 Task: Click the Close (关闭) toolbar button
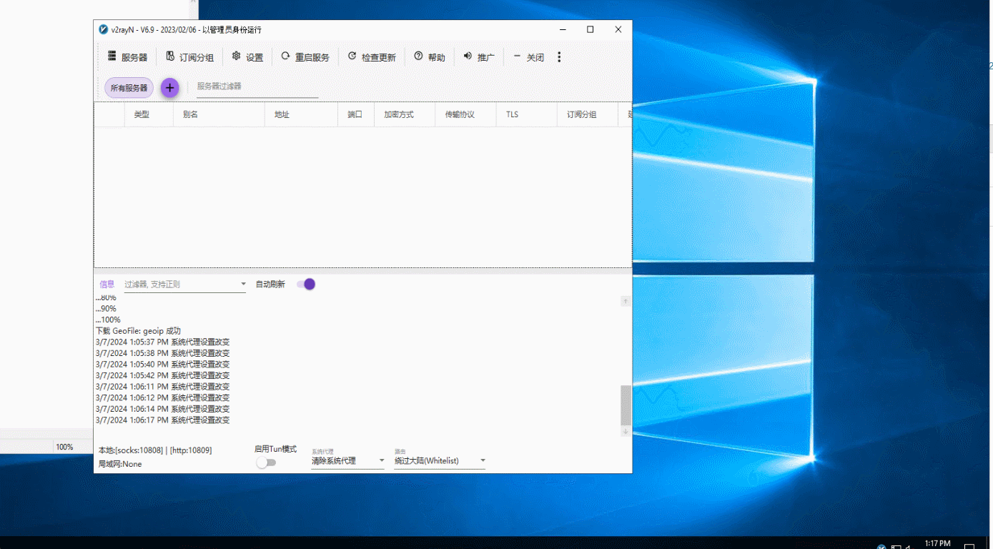[x=528, y=57]
